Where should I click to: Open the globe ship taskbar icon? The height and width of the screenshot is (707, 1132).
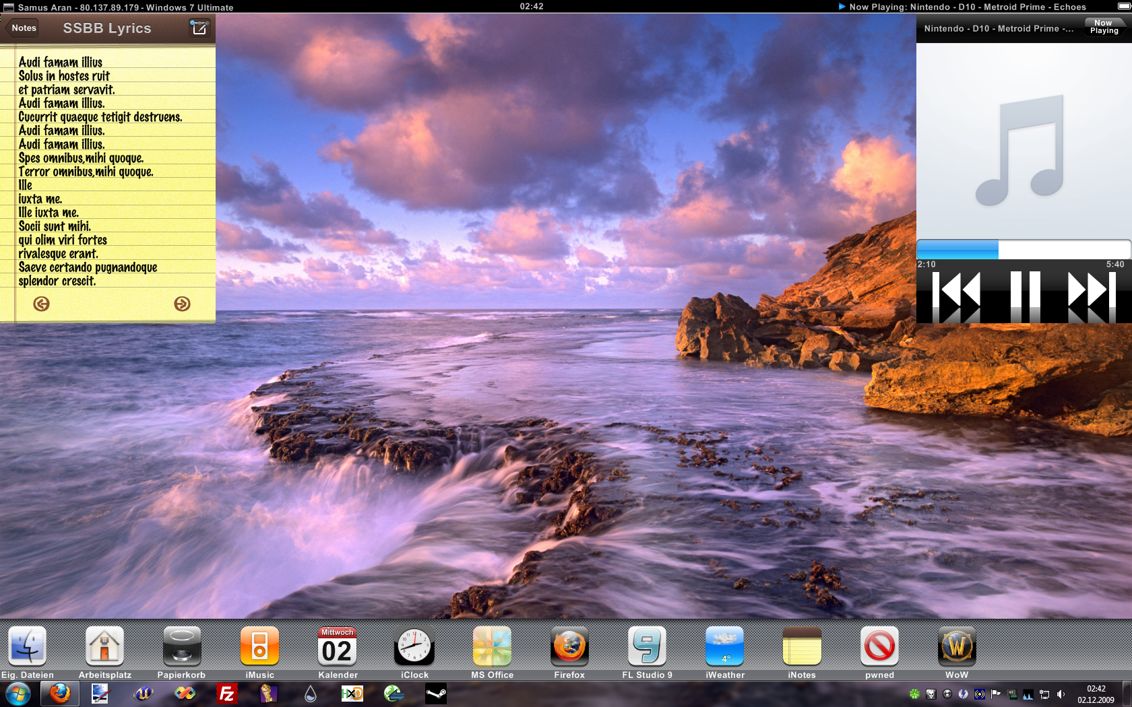[394, 694]
